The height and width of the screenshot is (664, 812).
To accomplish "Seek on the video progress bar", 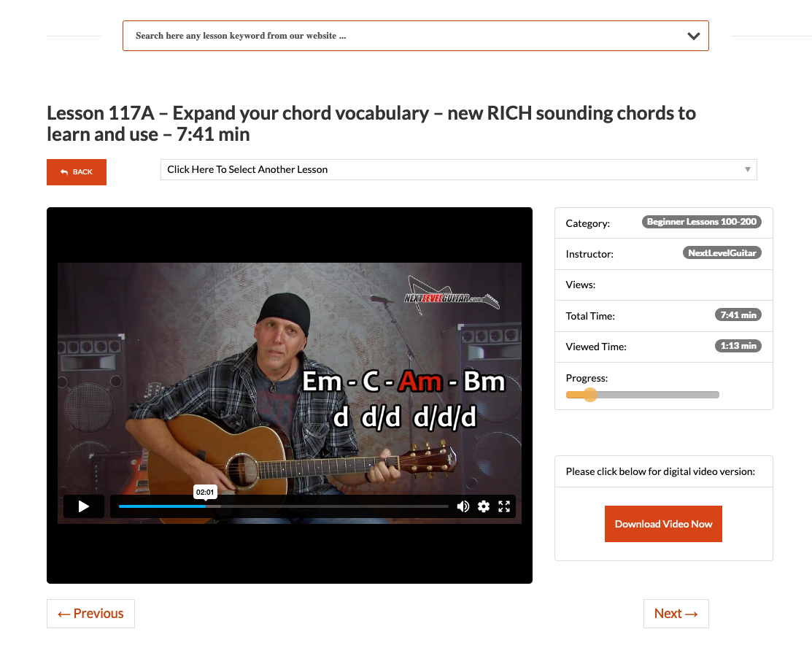I will coord(283,506).
